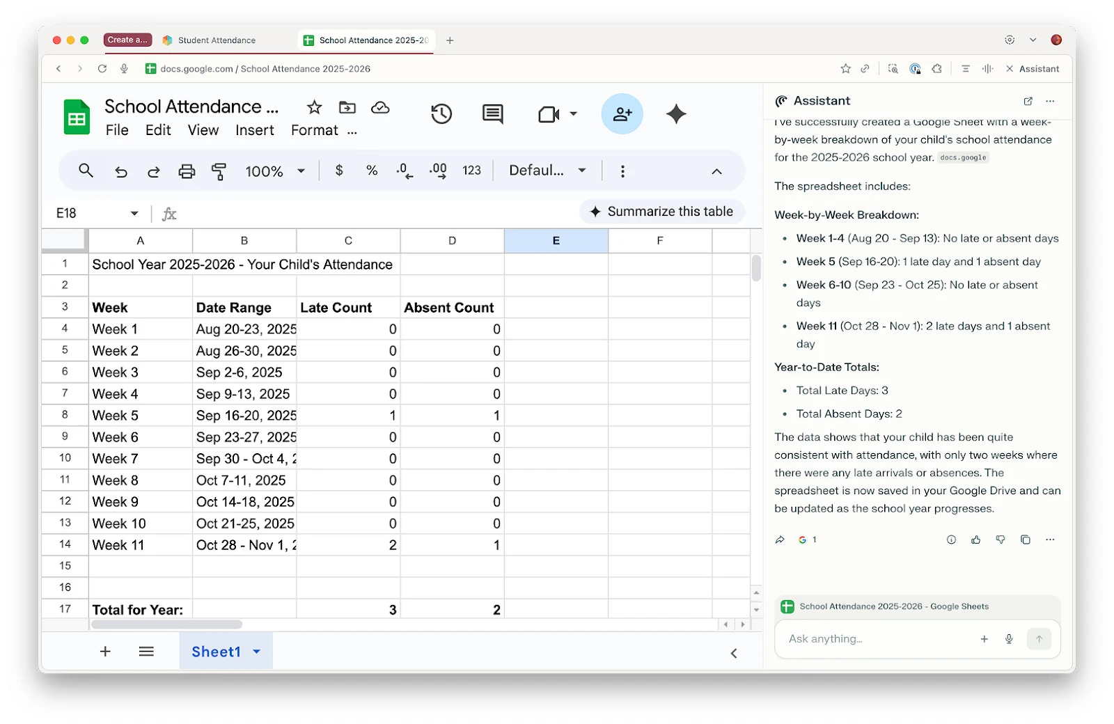Click the paint format roller icon
Screen dimensions: 1114x724
[x=219, y=171]
